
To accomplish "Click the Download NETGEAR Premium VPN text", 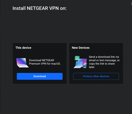I will [x=45, y=62].
